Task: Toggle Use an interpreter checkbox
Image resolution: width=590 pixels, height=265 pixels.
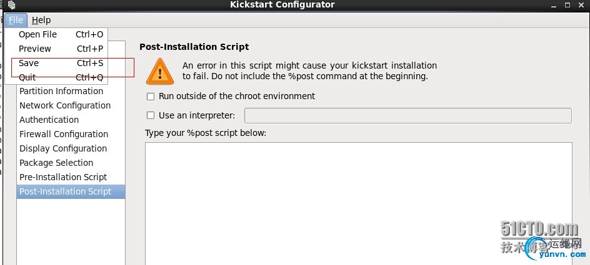Action: point(150,115)
